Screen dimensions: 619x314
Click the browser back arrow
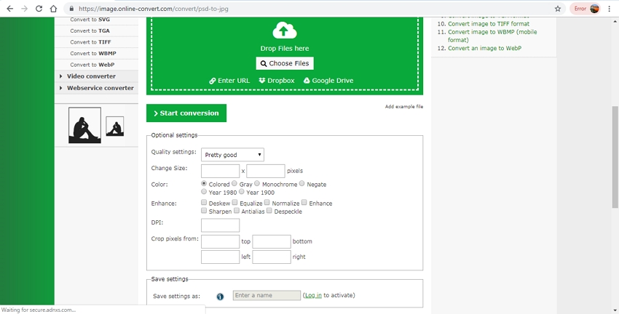pyautogui.click(x=9, y=9)
